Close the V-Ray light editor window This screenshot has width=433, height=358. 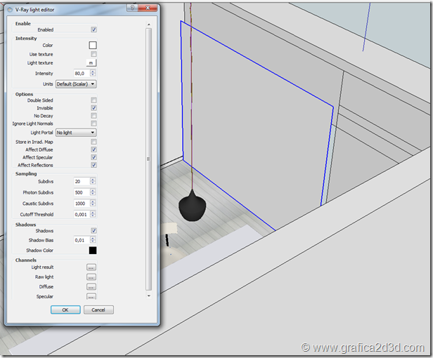(150, 7)
